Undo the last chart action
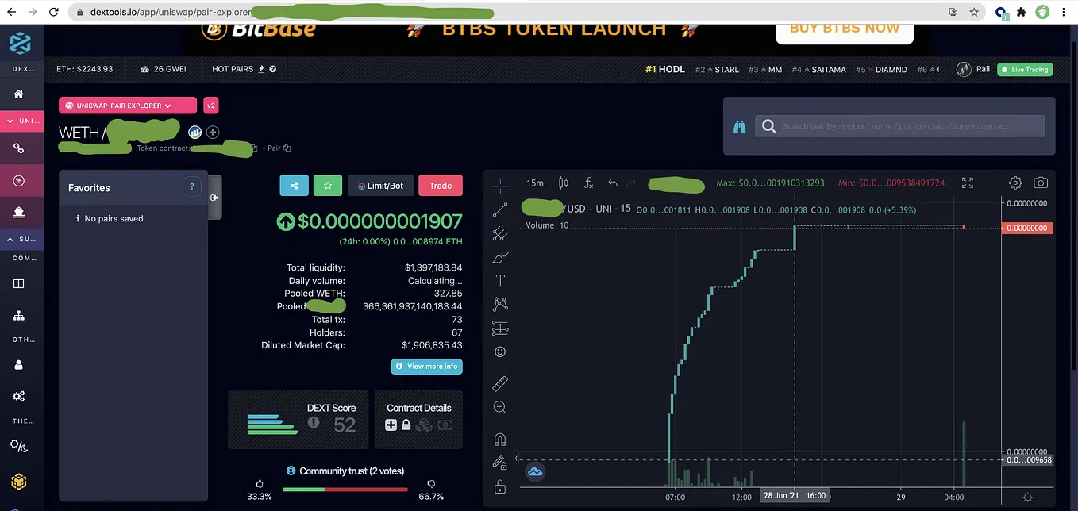This screenshot has width=1078, height=511. [613, 183]
